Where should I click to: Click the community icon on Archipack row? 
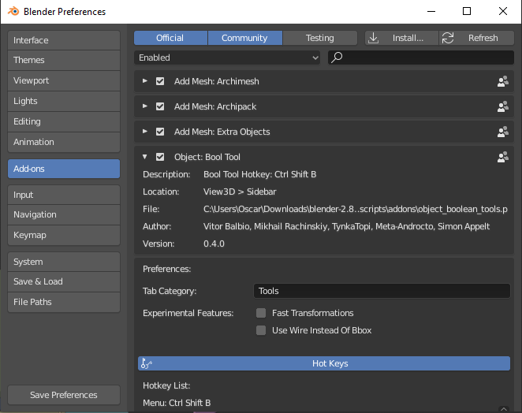pos(503,106)
